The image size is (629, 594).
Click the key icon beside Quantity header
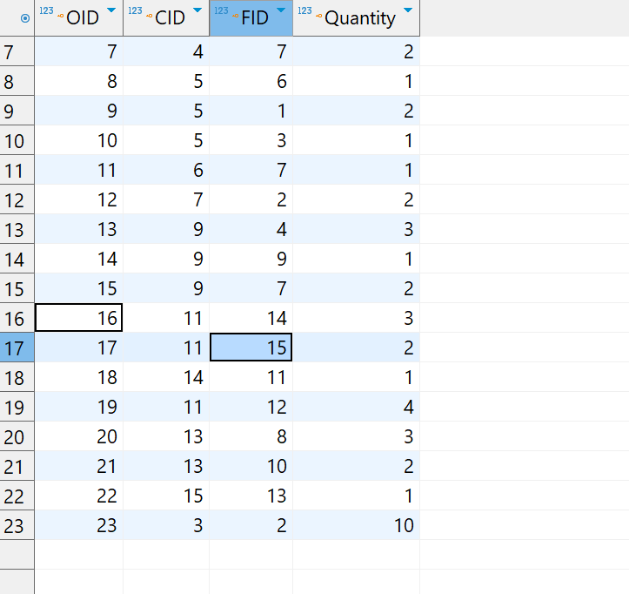pyautogui.click(x=319, y=17)
